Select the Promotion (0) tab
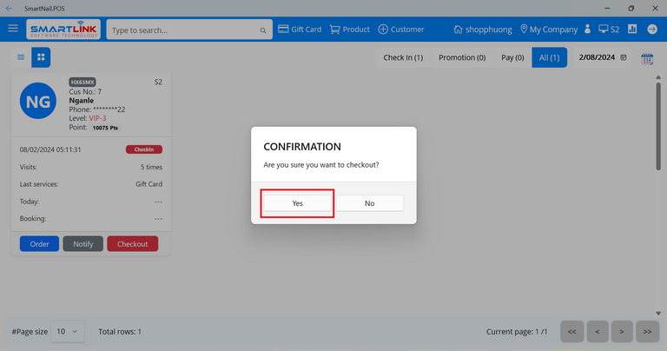Viewport: 667px width, 351px height. click(x=462, y=57)
